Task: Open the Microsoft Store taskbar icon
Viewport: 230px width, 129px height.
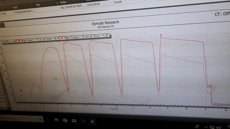Action: pyautogui.click(x=65, y=120)
